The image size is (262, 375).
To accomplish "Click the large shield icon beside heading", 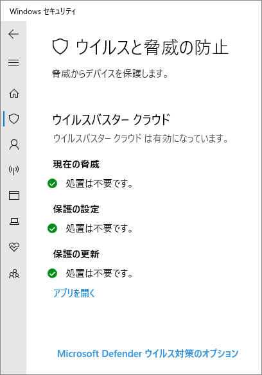I will (60, 47).
